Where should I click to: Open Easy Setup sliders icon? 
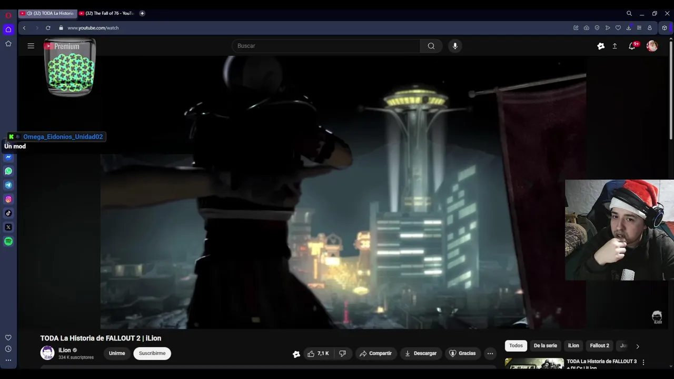coord(639,28)
